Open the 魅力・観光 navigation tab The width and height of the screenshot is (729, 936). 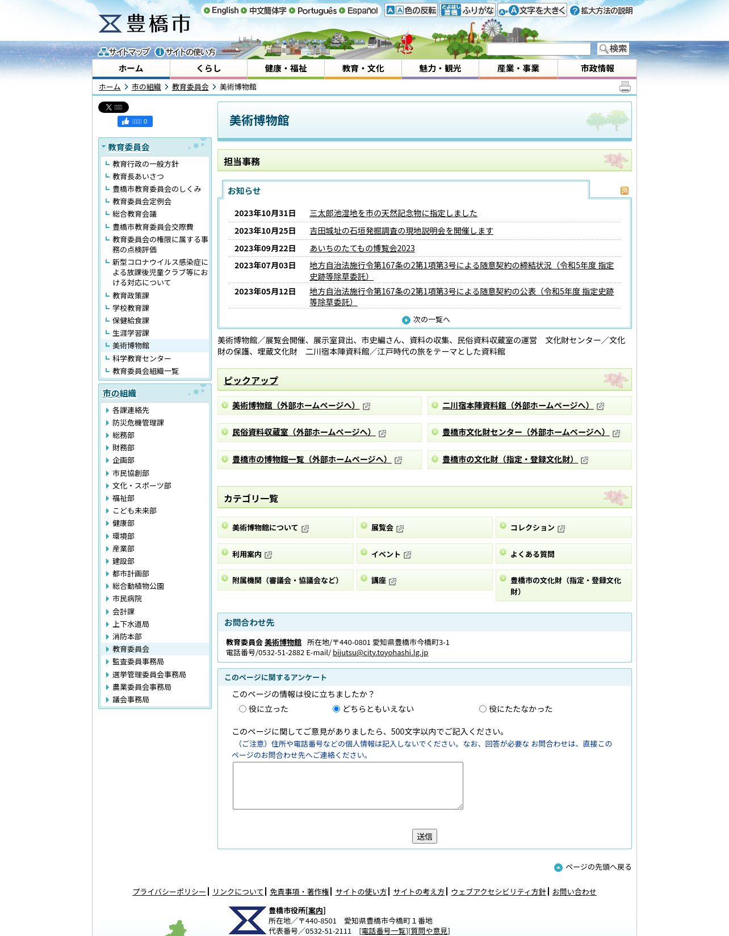pos(440,69)
